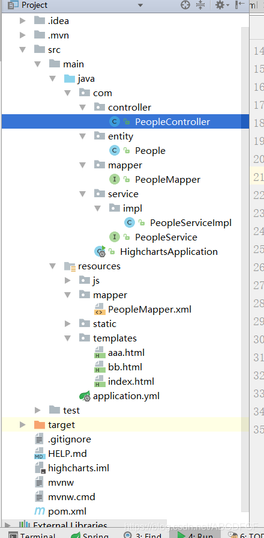
Task: Click the collapse all icon in Project toolbar
Action: 200,5
